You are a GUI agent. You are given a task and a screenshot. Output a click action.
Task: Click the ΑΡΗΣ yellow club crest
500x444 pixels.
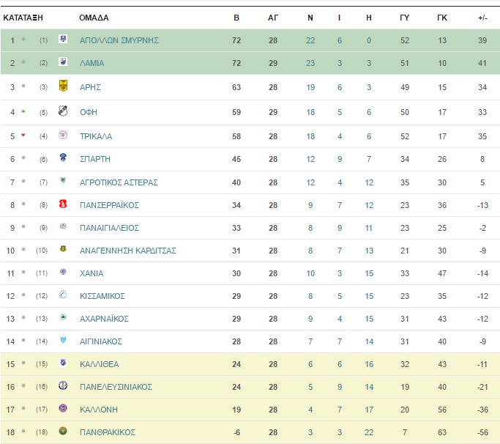(63, 86)
